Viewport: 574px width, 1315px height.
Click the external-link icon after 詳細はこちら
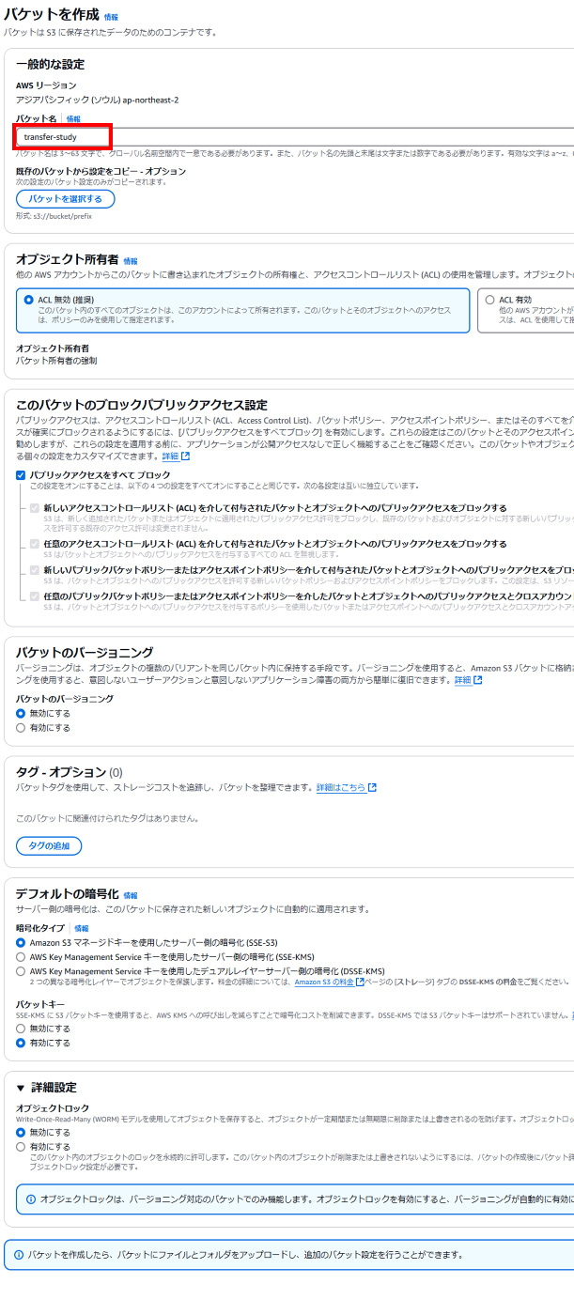pyautogui.click(x=372, y=787)
